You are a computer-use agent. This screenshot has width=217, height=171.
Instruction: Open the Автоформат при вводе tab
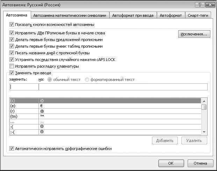pyautogui.click(x=133, y=15)
